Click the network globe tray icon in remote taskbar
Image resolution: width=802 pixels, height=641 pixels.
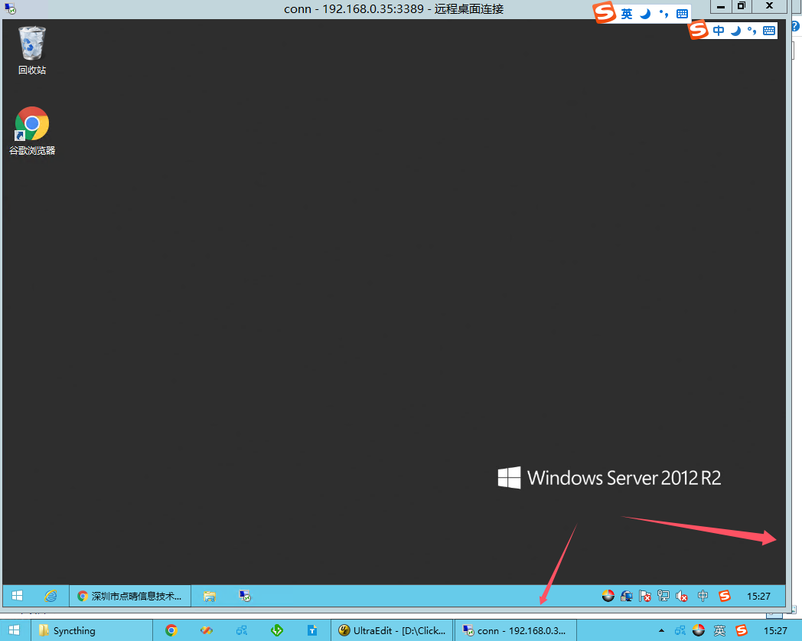pos(627,596)
